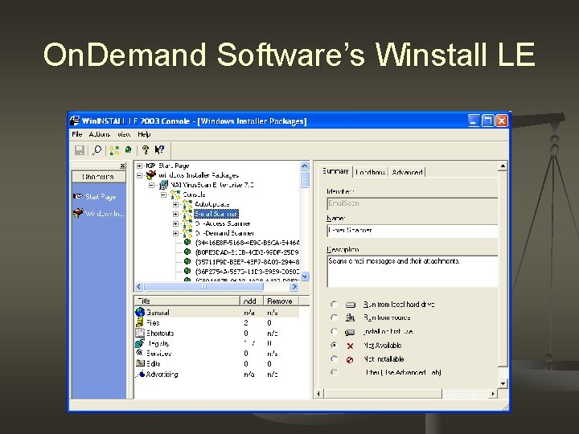
Task: Click the AutoUpdate feature icon
Action: pos(187,204)
